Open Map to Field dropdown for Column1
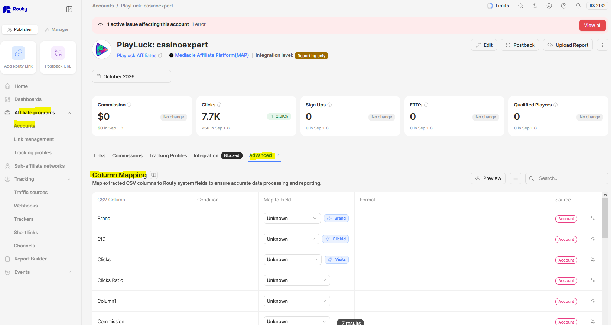This screenshot has width=611, height=325. (297, 301)
